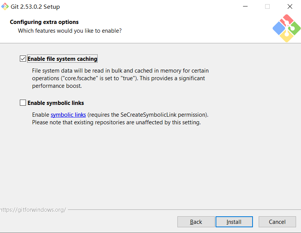
Task: Click the "Configuring extra options" heading
Action: [44, 22]
